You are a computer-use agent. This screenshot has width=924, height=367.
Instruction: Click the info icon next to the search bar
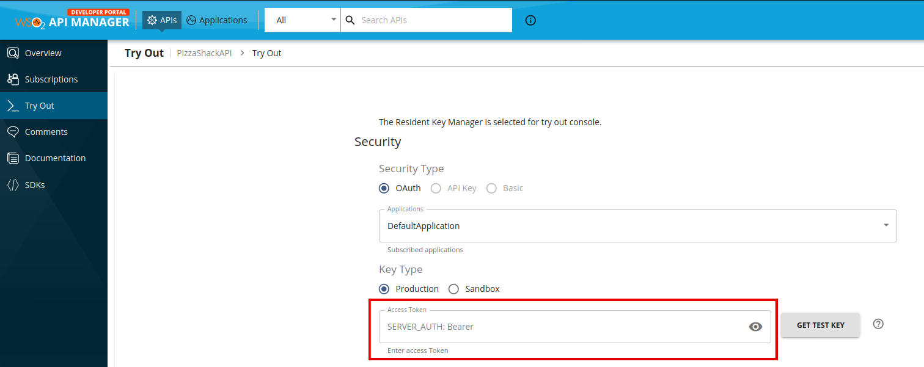pos(530,20)
